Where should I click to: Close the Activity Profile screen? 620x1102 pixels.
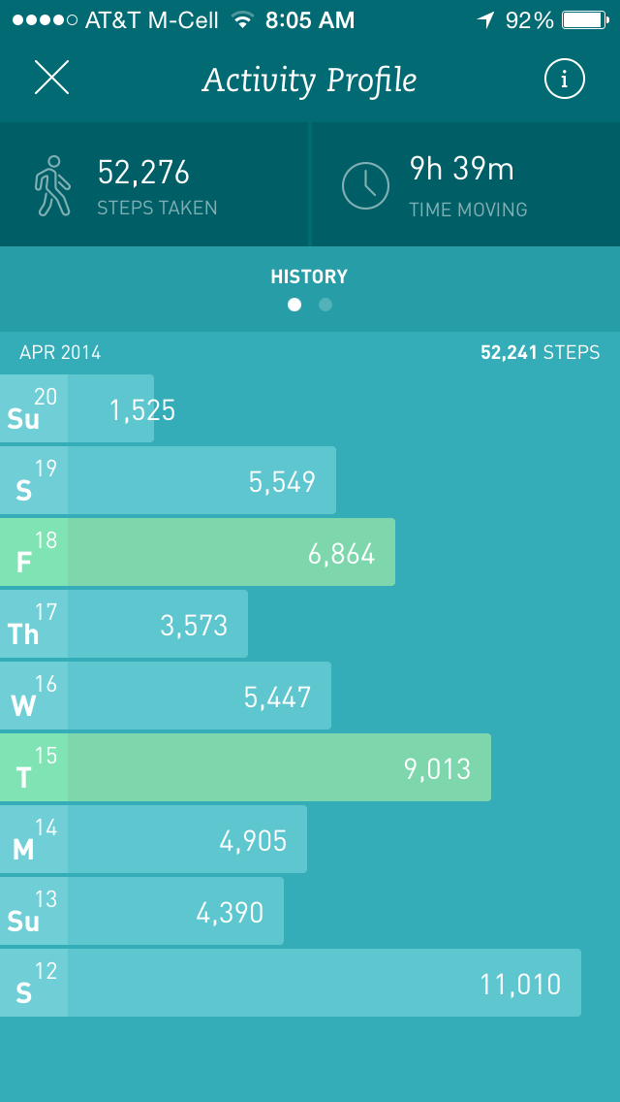tap(51, 78)
